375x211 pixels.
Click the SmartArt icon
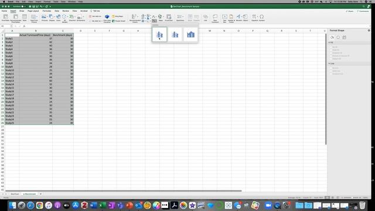[72, 17]
